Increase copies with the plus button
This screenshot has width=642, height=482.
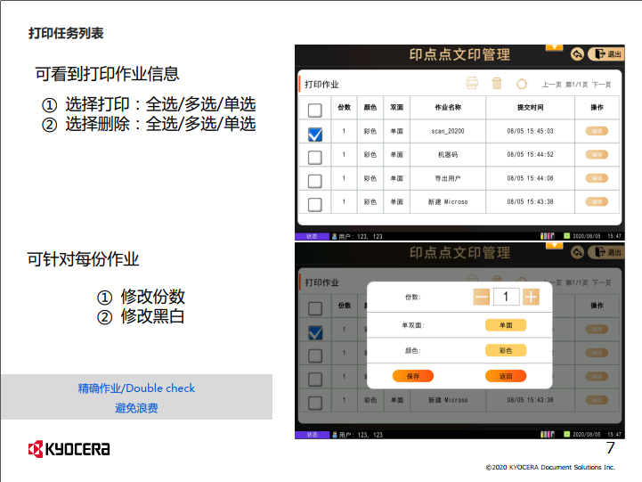pos(531,297)
